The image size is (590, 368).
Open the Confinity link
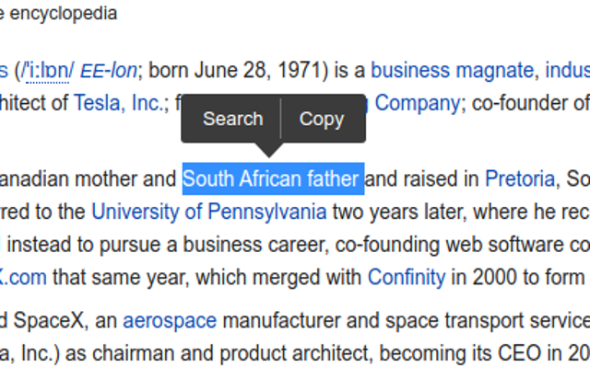[x=406, y=278]
